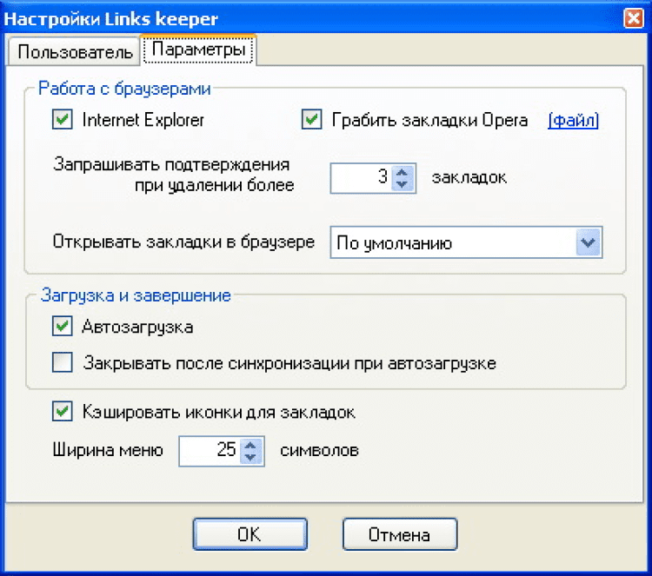Increase the Ширина меню value

point(251,446)
